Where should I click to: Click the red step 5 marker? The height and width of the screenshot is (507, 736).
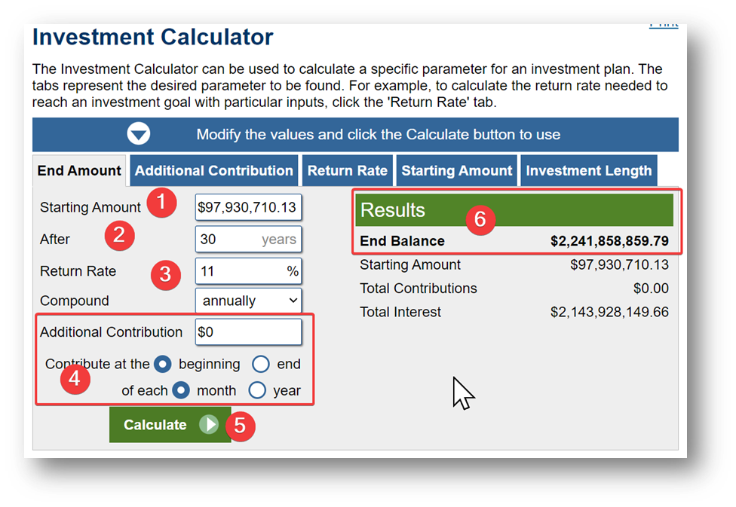(240, 425)
